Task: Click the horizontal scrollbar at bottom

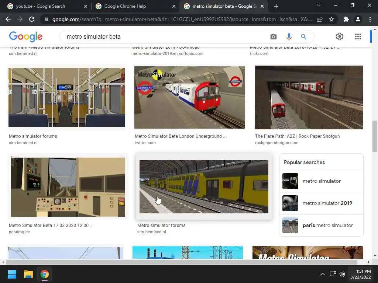Action: point(182,262)
